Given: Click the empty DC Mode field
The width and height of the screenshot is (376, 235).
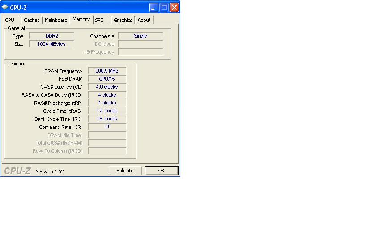Looking at the screenshot, I should pos(141,44).
